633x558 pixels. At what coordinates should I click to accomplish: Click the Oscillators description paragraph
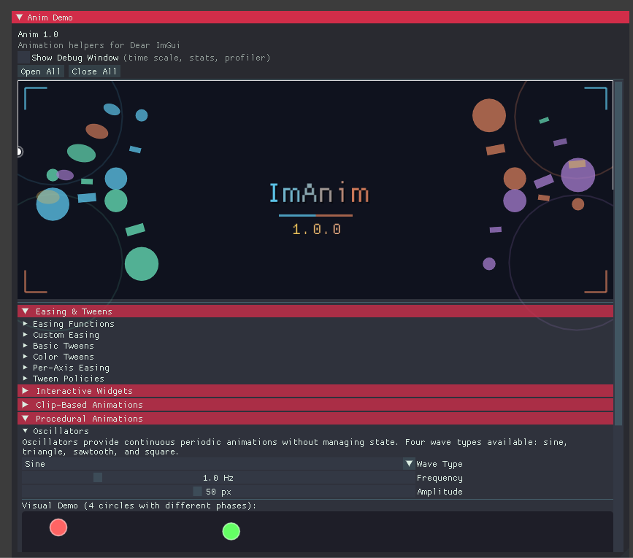tap(295, 446)
